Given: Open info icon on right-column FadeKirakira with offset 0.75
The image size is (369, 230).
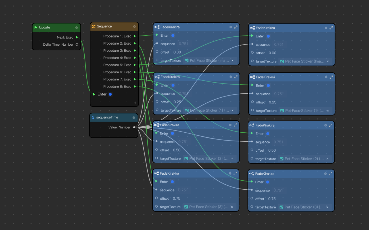Looking at the screenshot, I should 325,174.
